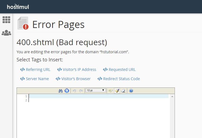Click the editor scrollbar up arrow
The width and height of the screenshot is (202, 138).
pyautogui.click(x=172, y=96)
